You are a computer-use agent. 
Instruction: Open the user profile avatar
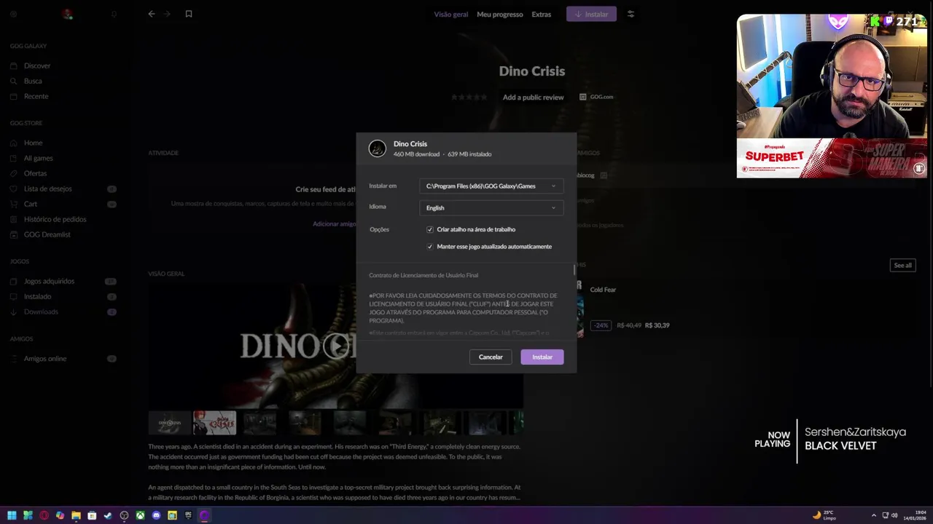click(x=67, y=14)
